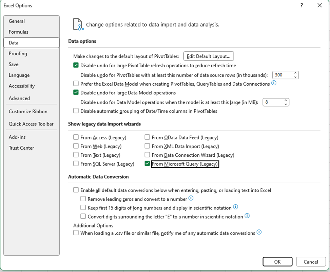Decrease PivotTable data source rows value
Viewport: 330px width, 272px height.
point(295,77)
